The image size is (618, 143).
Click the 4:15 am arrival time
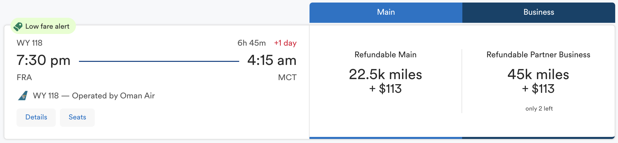click(x=272, y=60)
